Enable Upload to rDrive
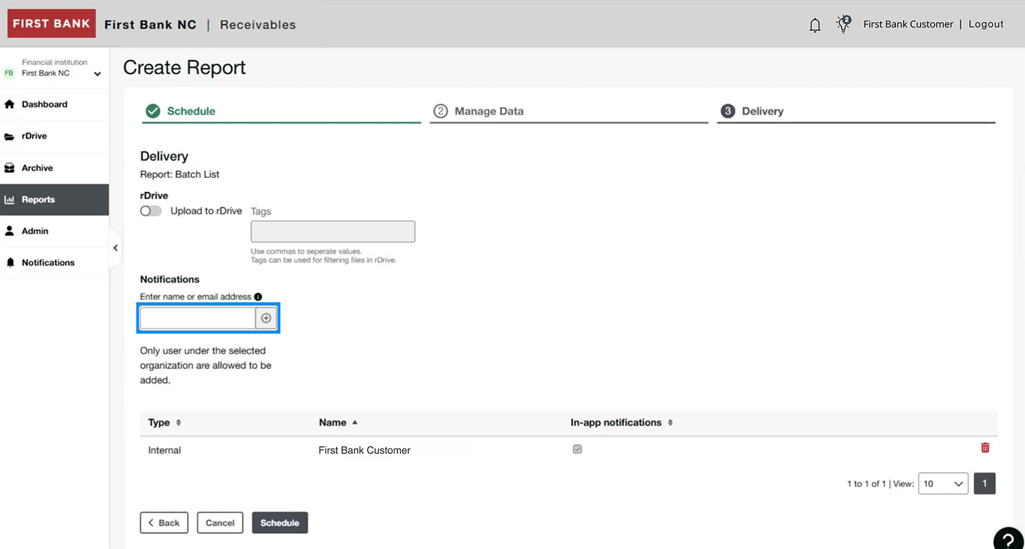Viewport: 1025px width, 549px height. 150,210
